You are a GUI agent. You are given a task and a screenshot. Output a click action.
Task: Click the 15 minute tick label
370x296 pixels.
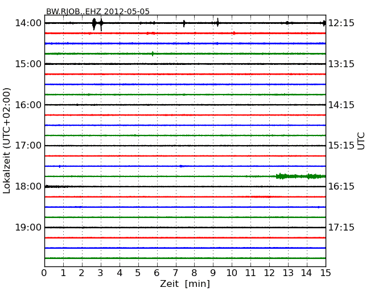(x=326, y=273)
